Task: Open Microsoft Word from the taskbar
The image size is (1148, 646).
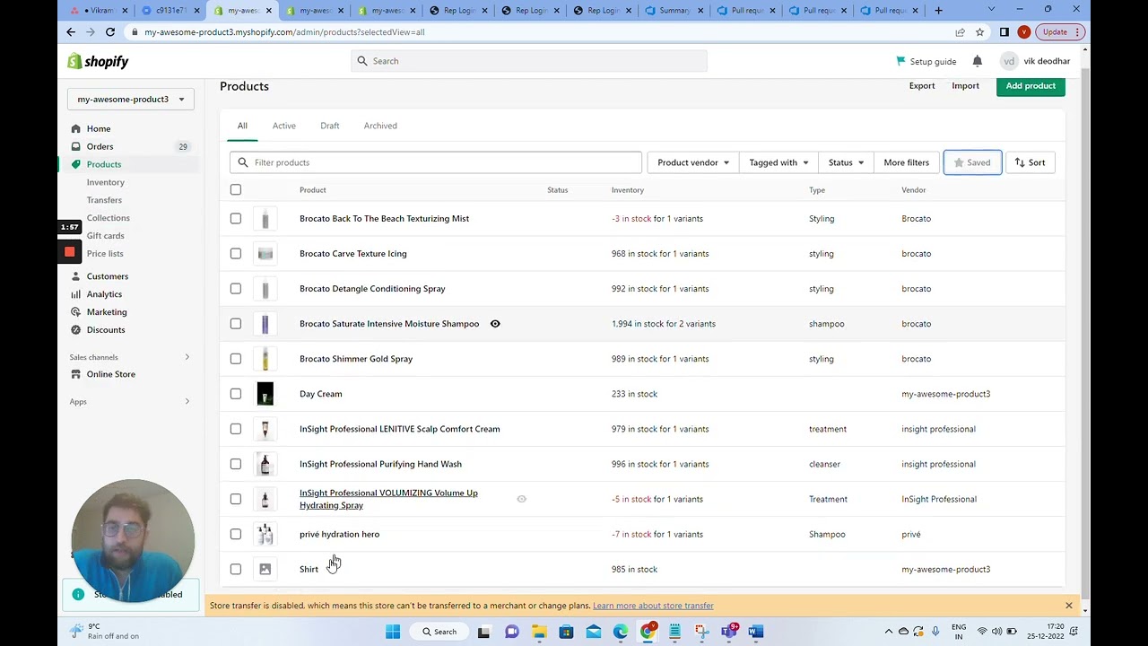Action: [755, 632]
